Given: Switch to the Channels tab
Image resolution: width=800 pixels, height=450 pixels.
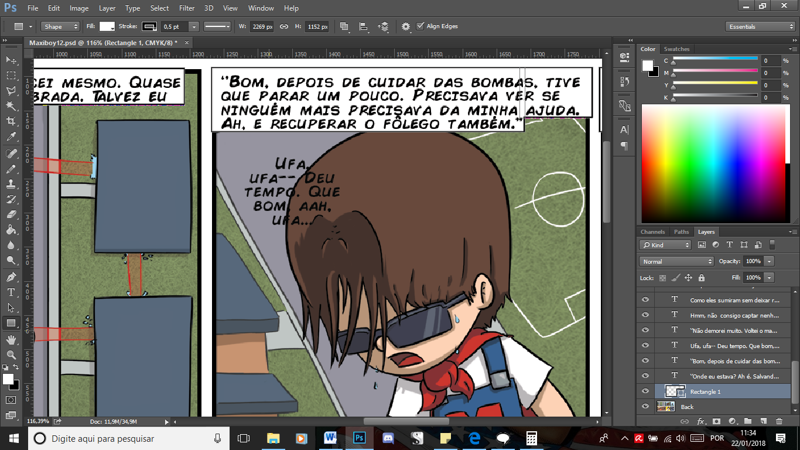Looking at the screenshot, I should 652,232.
